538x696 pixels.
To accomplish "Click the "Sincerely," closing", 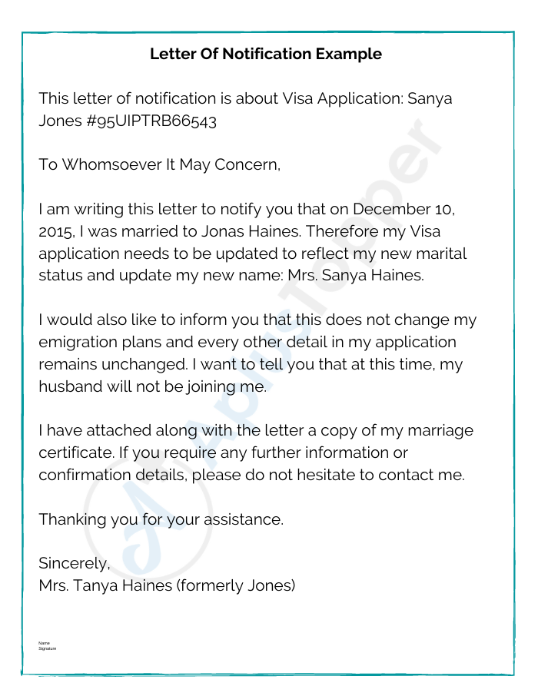I will pyautogui.click(x=75, y=563).
